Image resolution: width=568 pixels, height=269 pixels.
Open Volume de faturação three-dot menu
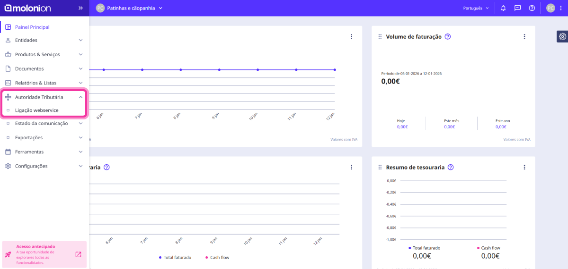pyautogui.click(x=524, y=37)
